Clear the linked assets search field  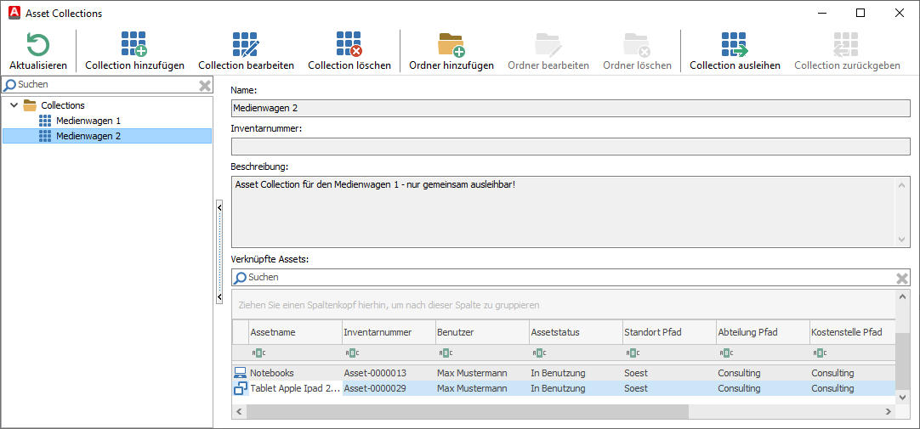coord(902,278)
